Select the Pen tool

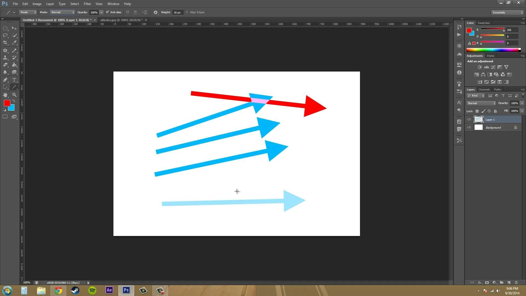(5, 80)
